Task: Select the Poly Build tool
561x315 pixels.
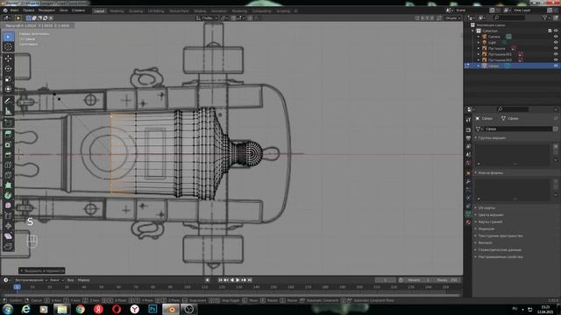Action: [8, 185]
